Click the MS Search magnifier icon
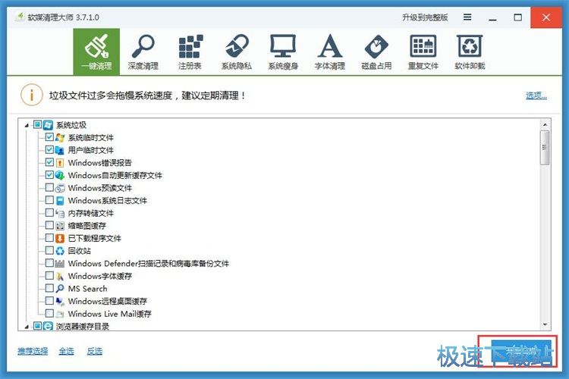 point(60,289)
